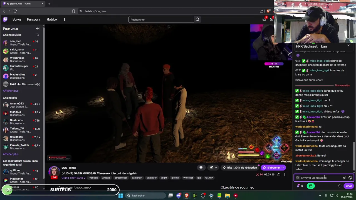Open the emote picker smiley icon
Image resolution: width=356 pixels, height=200 pixels.
coord(350,178)
